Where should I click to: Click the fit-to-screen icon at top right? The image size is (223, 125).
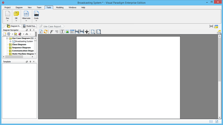click(x=211, y=26)
